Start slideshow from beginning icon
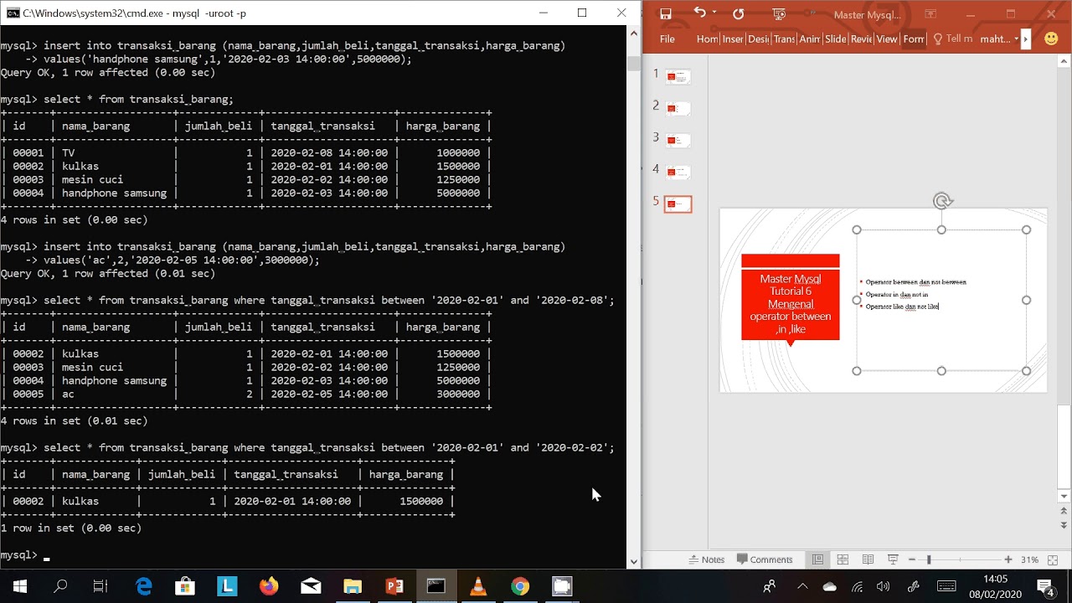The image size is (1072, 603). coord(779,14)
